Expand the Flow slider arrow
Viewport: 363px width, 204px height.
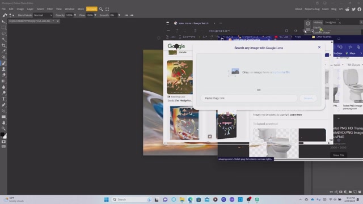click(x=95, y=15)
